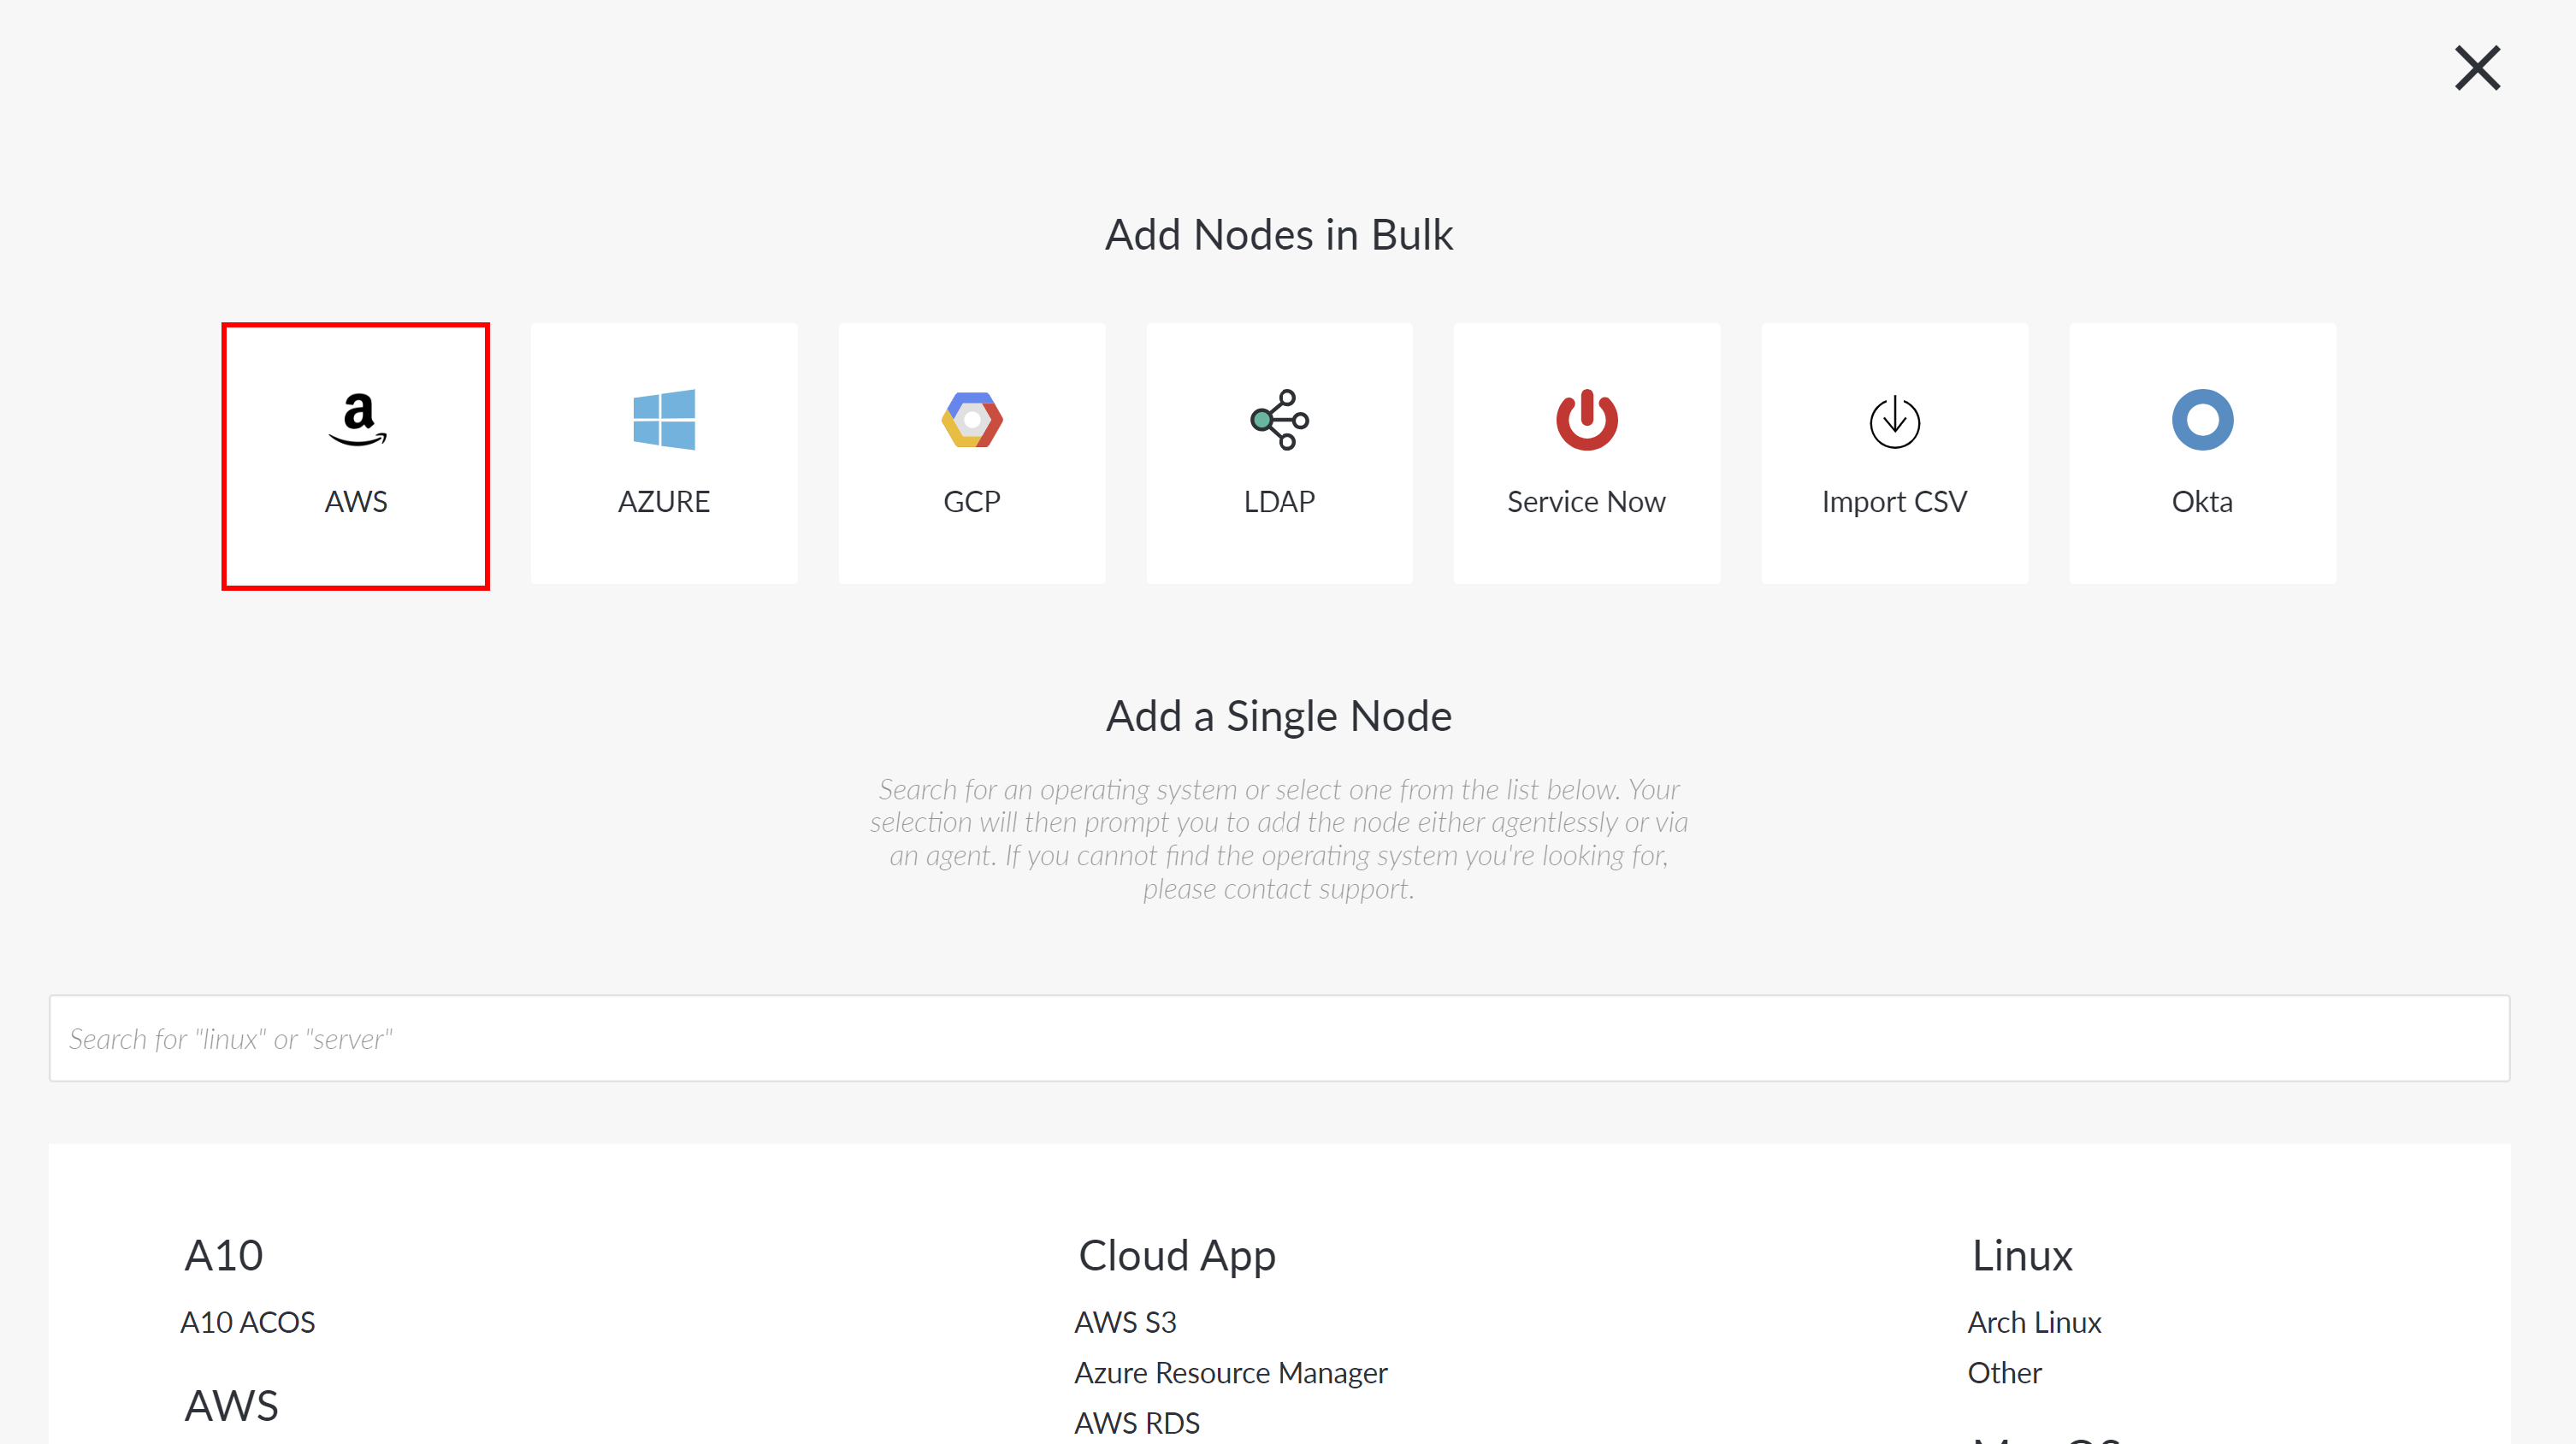
Task: Select AWS RDS from the list
Action: coord(1137,1422)
